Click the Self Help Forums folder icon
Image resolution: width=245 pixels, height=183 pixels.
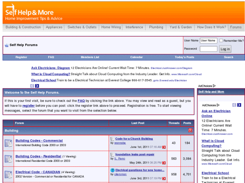6,45
